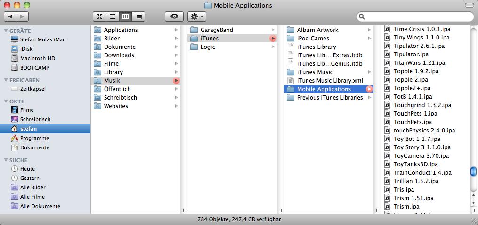Image resolution: width=478 pixels, height=225 pixels.
Task: Switch to Cover Flow view
Action: (138, 16)
